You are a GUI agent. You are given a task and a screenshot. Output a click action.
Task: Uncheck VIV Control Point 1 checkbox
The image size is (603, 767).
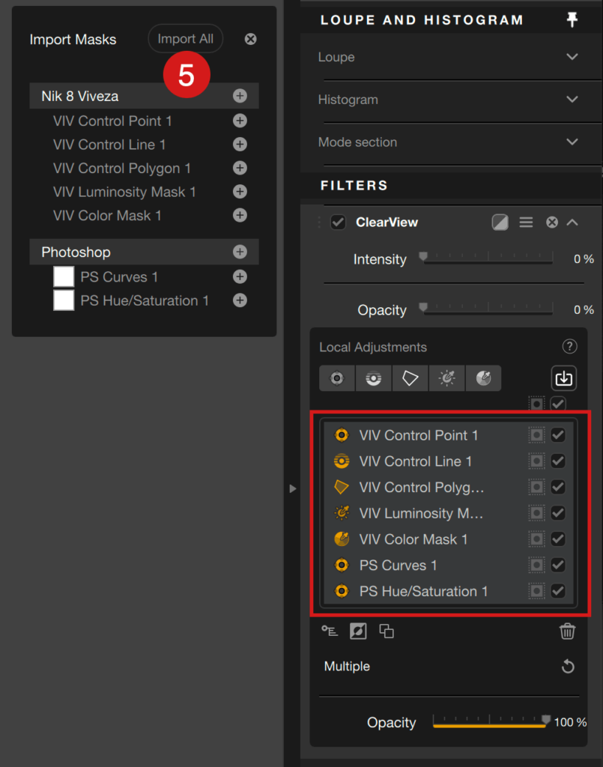(558, 435)
